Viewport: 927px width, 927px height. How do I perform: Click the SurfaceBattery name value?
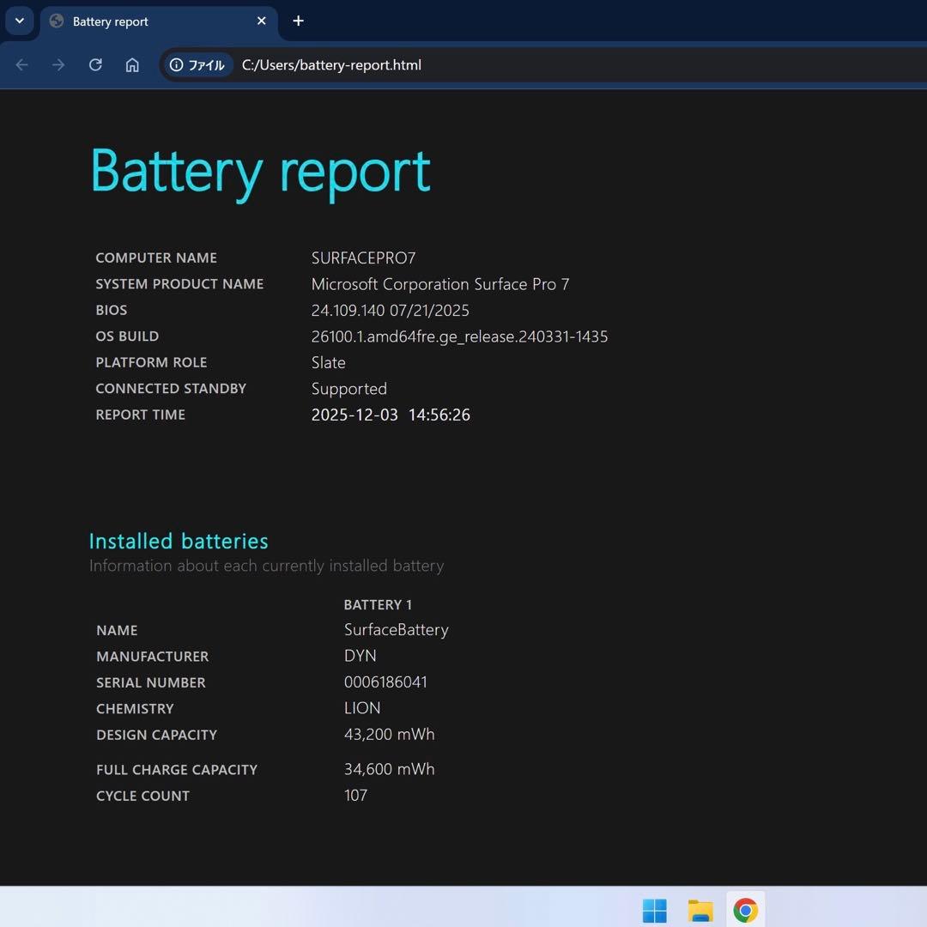coord(396,629)
